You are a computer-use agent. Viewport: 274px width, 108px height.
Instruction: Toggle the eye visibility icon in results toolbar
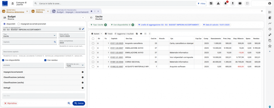point(141,34)
